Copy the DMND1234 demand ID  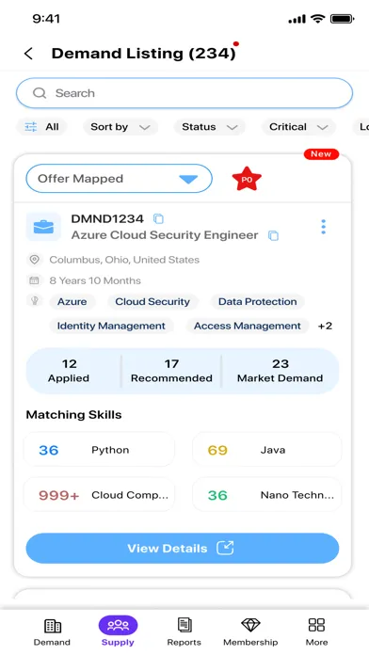[x=158, y=218]
